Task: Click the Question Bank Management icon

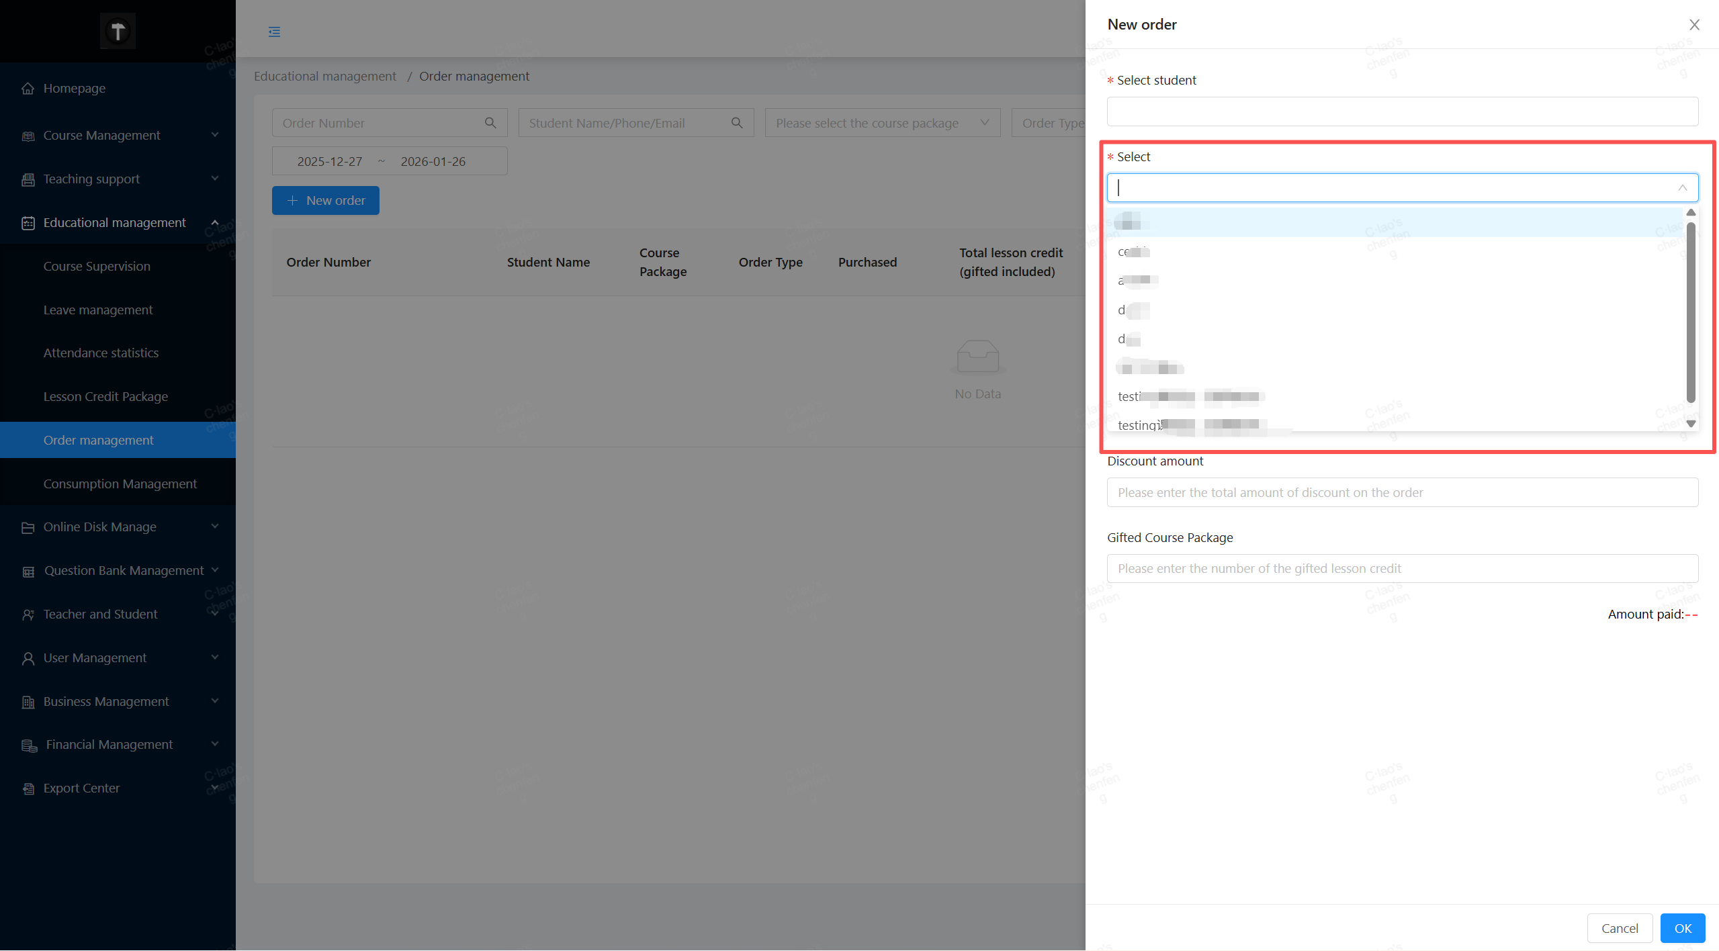Action: (28, 571)
